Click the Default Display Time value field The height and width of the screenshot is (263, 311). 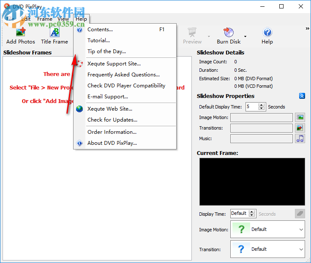click(x=252, y=107)
